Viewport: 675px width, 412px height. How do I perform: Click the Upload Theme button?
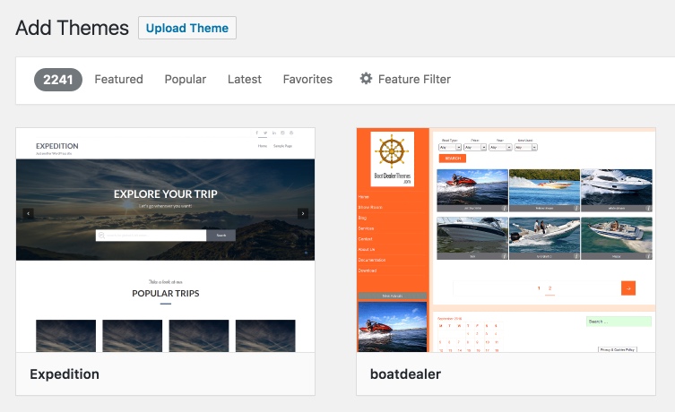tap(187, 28)
